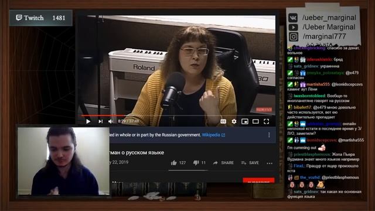Click chat username sats_gridnev asking about функция языка

tap(306, 192)
